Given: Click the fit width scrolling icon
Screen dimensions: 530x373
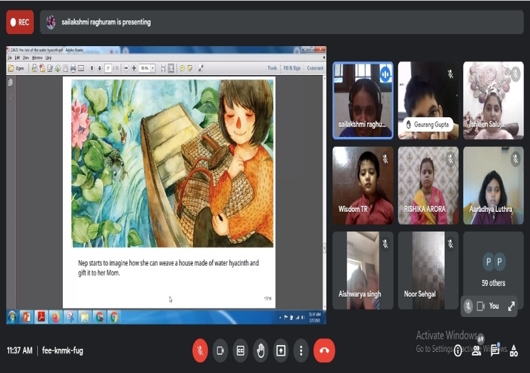Looking at the screenshot, I should tap(164, 68).
